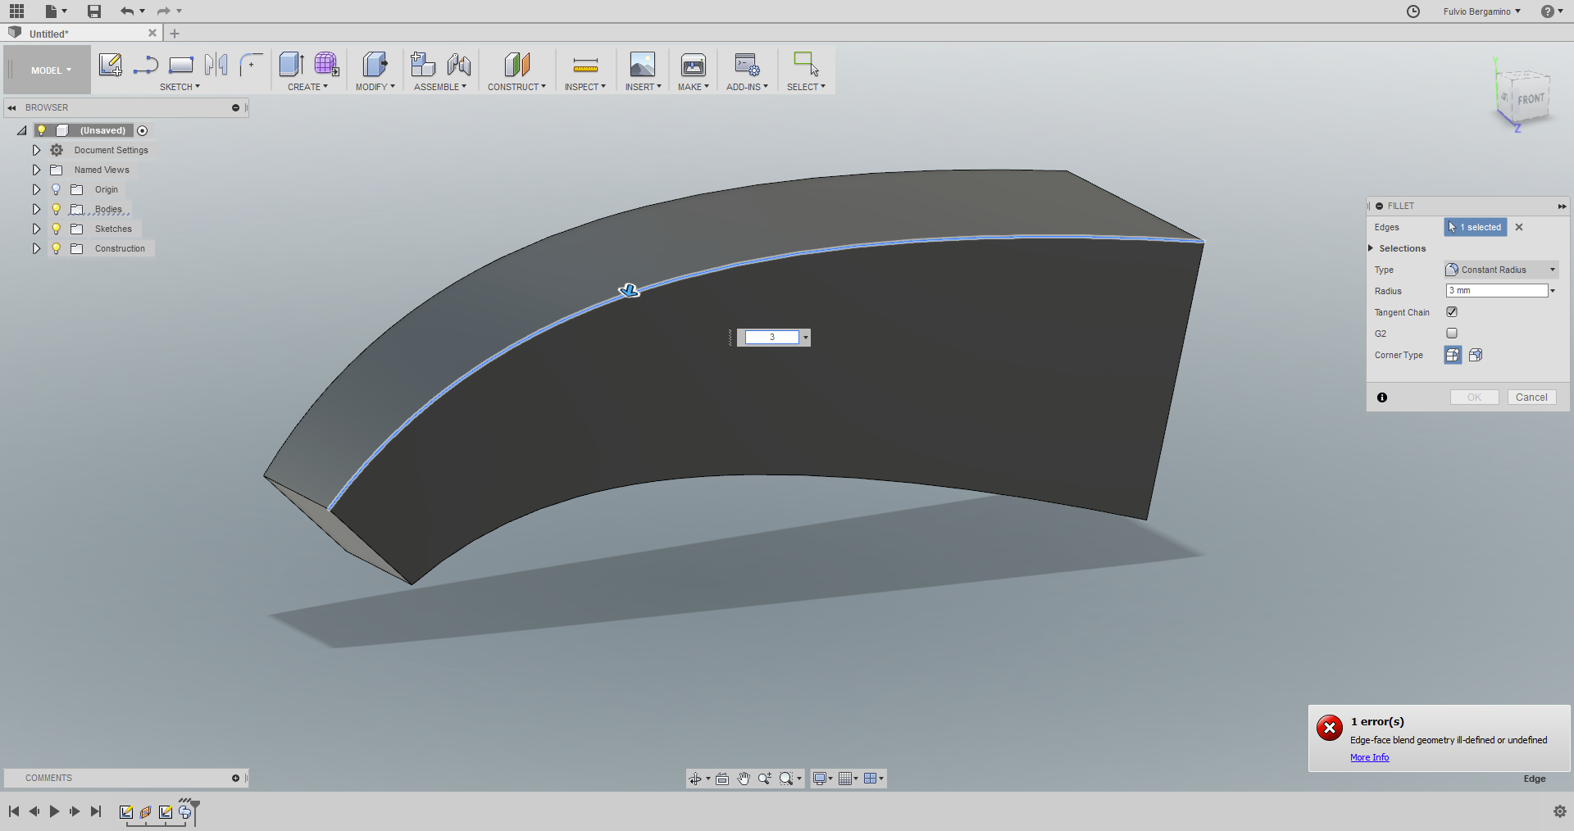
Task: Select the Create Sketch tool
Action: 111,66
